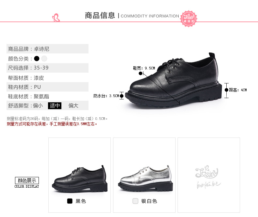
Task: Click the 防水台 3.5CM marker dot
Action: (x=121, y=96)
